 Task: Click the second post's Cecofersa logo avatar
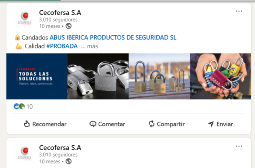[x=24, y=154]
